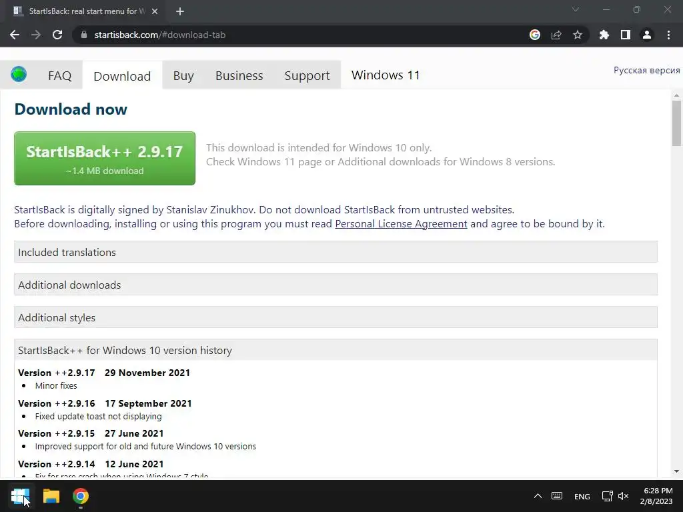Expand the Included translations section
The image size is (683, 512).
pos(335,252)
